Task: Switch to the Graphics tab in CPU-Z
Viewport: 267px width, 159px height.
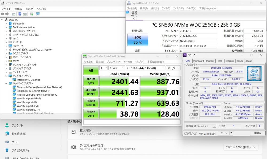Action: click(x=230, y=61)
